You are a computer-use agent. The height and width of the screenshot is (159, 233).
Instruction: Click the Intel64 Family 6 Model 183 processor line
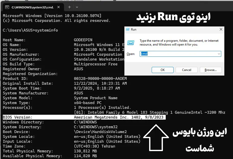pos(150,112)
